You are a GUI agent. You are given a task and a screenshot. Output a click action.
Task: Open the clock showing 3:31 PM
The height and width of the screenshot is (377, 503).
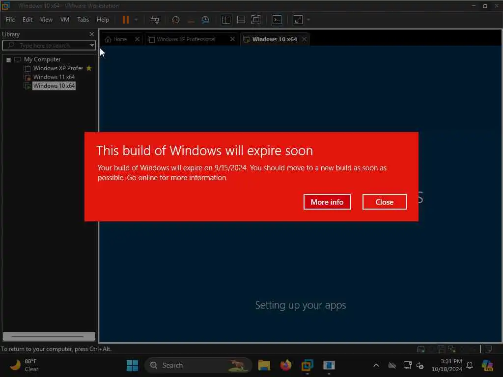447,365
